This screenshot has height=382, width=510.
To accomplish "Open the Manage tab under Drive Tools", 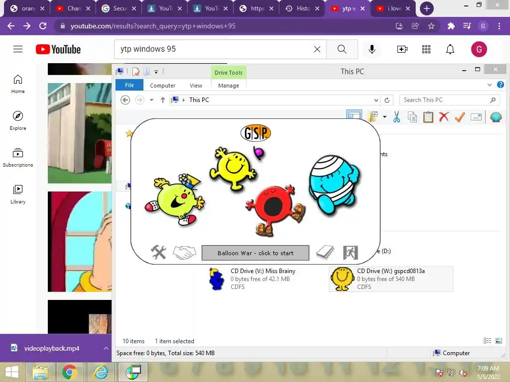I will coord(229,86).
